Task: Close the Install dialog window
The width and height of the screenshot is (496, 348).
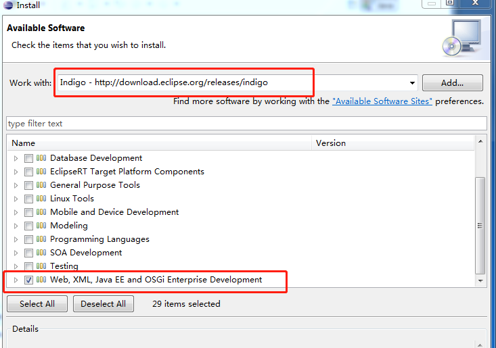Action: (476, 3)
